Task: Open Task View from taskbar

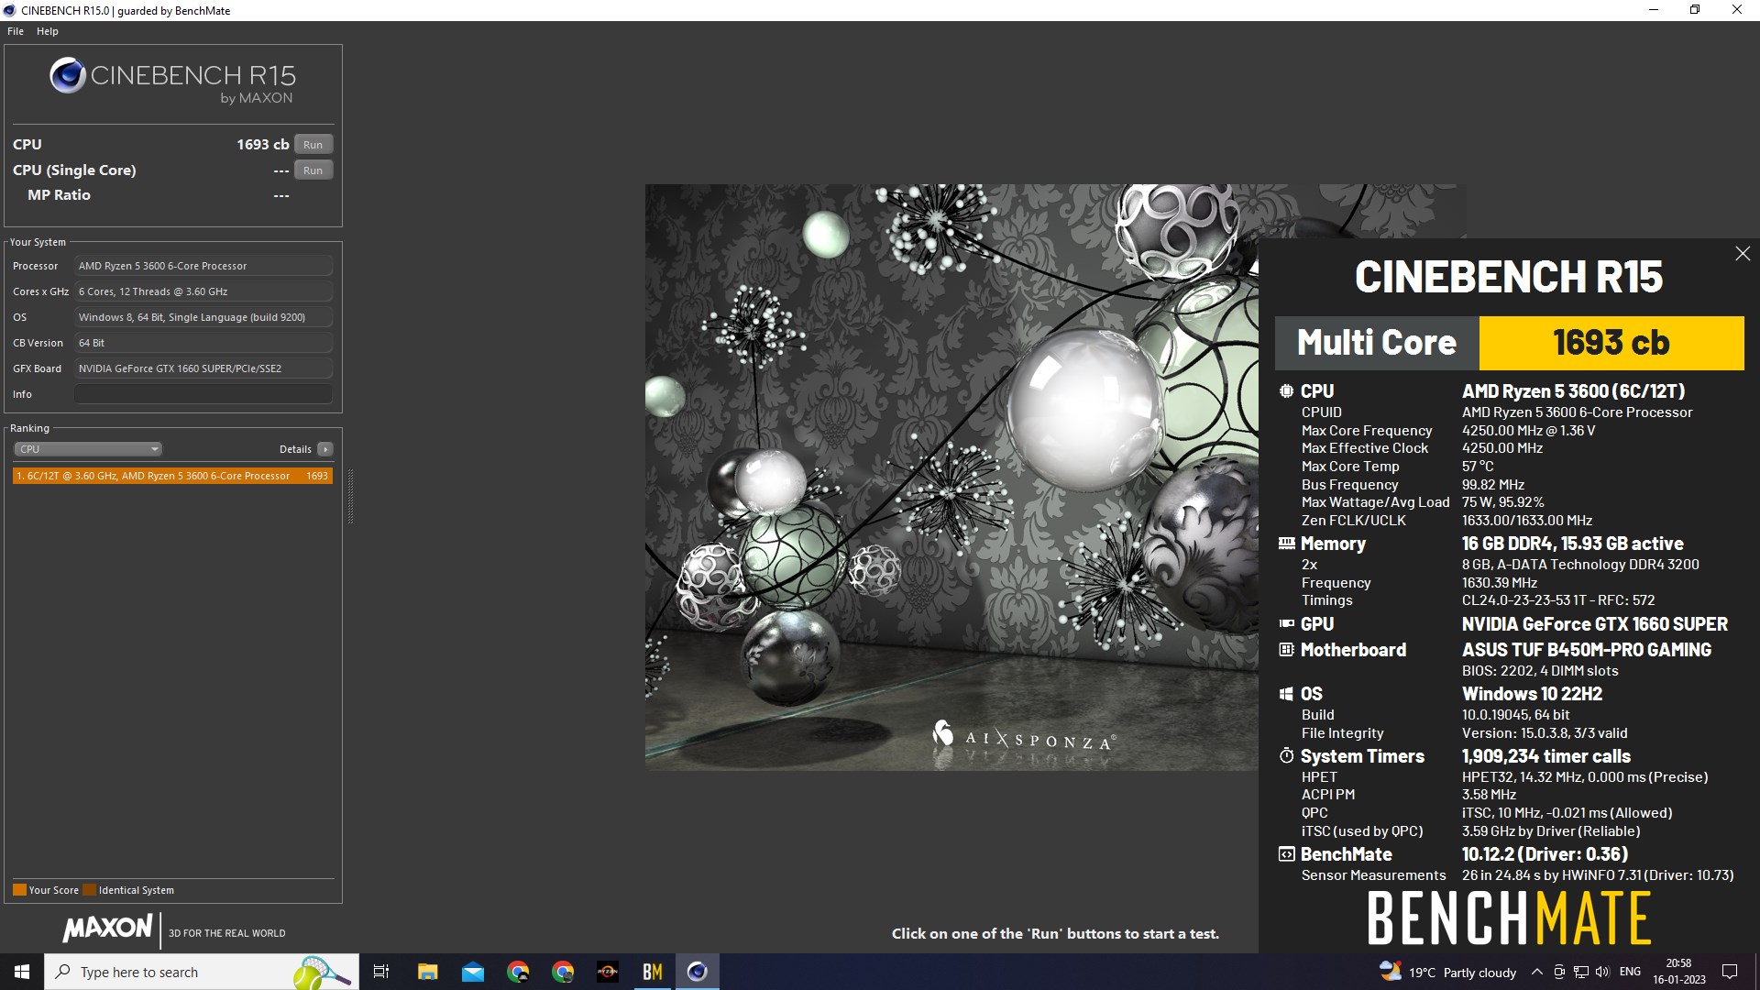Action: [381, 972]
